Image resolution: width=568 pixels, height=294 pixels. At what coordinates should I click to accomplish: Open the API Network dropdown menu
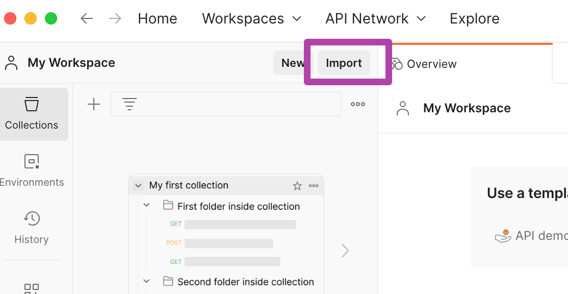pyautogui.click(x=375, y=18)
